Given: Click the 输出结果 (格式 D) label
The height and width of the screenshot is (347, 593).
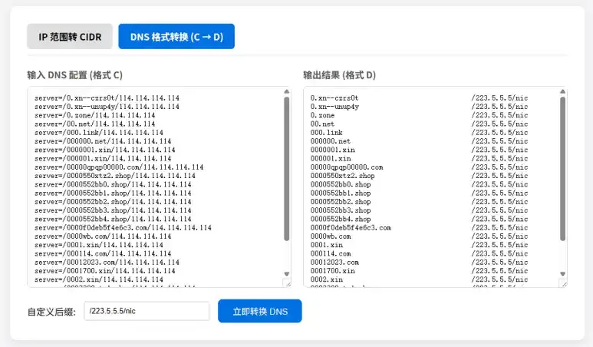Looking at the screenshot, I should coord(339,75).
